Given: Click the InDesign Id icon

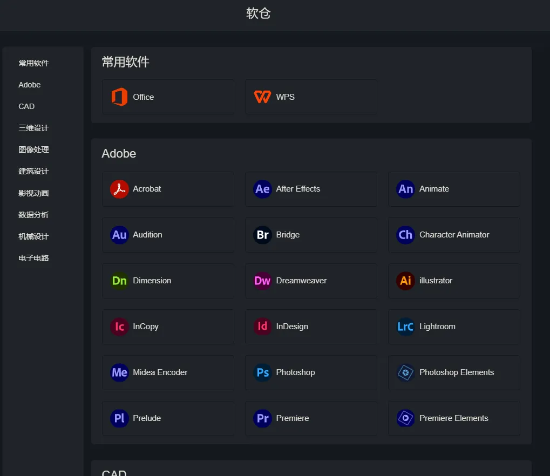Looking at the screenshot, I should pos(262,327).
